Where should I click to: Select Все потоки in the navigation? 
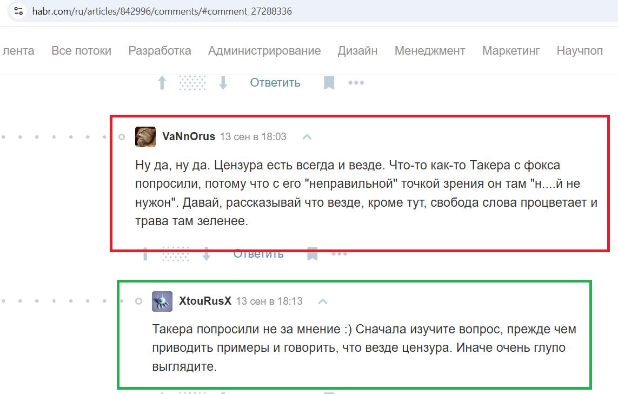point(81,50)
